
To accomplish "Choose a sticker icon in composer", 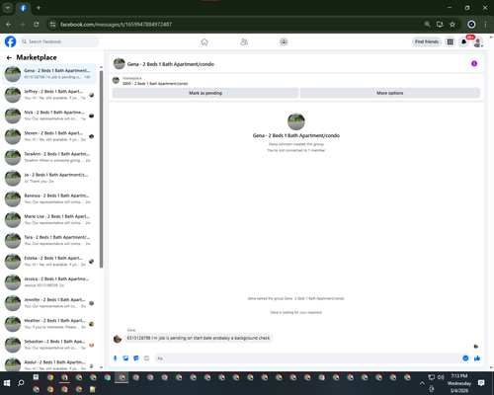I will click(136, 358).
